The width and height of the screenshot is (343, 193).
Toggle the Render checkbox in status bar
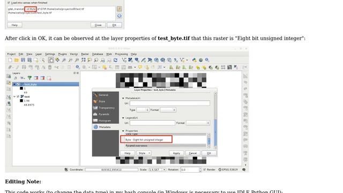205,169
